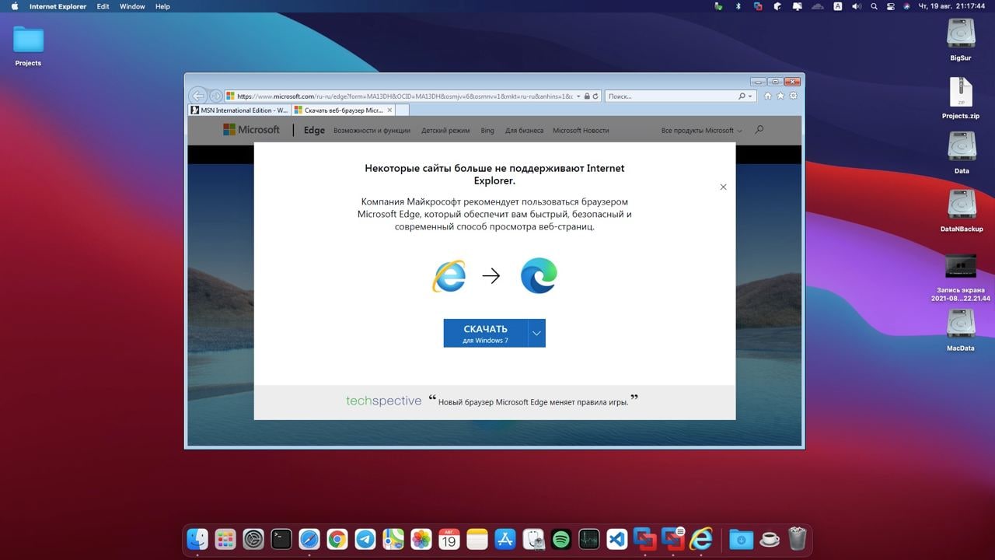Click the keyboard input source 'A' icon
995x560 pixels.
(838, 6)
